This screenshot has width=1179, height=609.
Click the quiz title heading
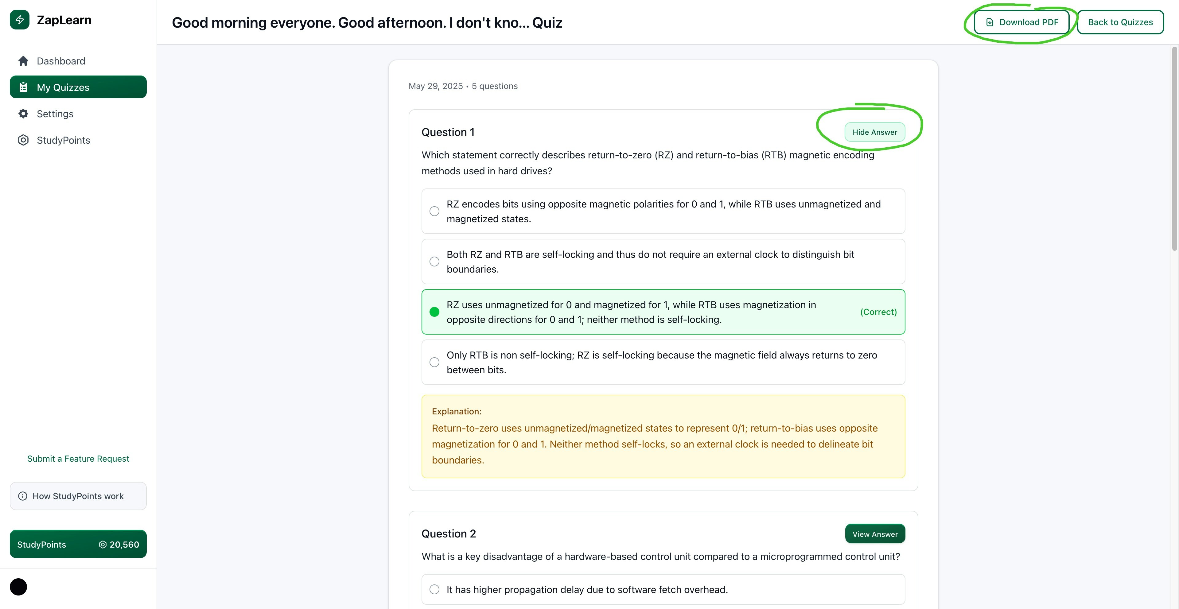click(x=367, y=22)
